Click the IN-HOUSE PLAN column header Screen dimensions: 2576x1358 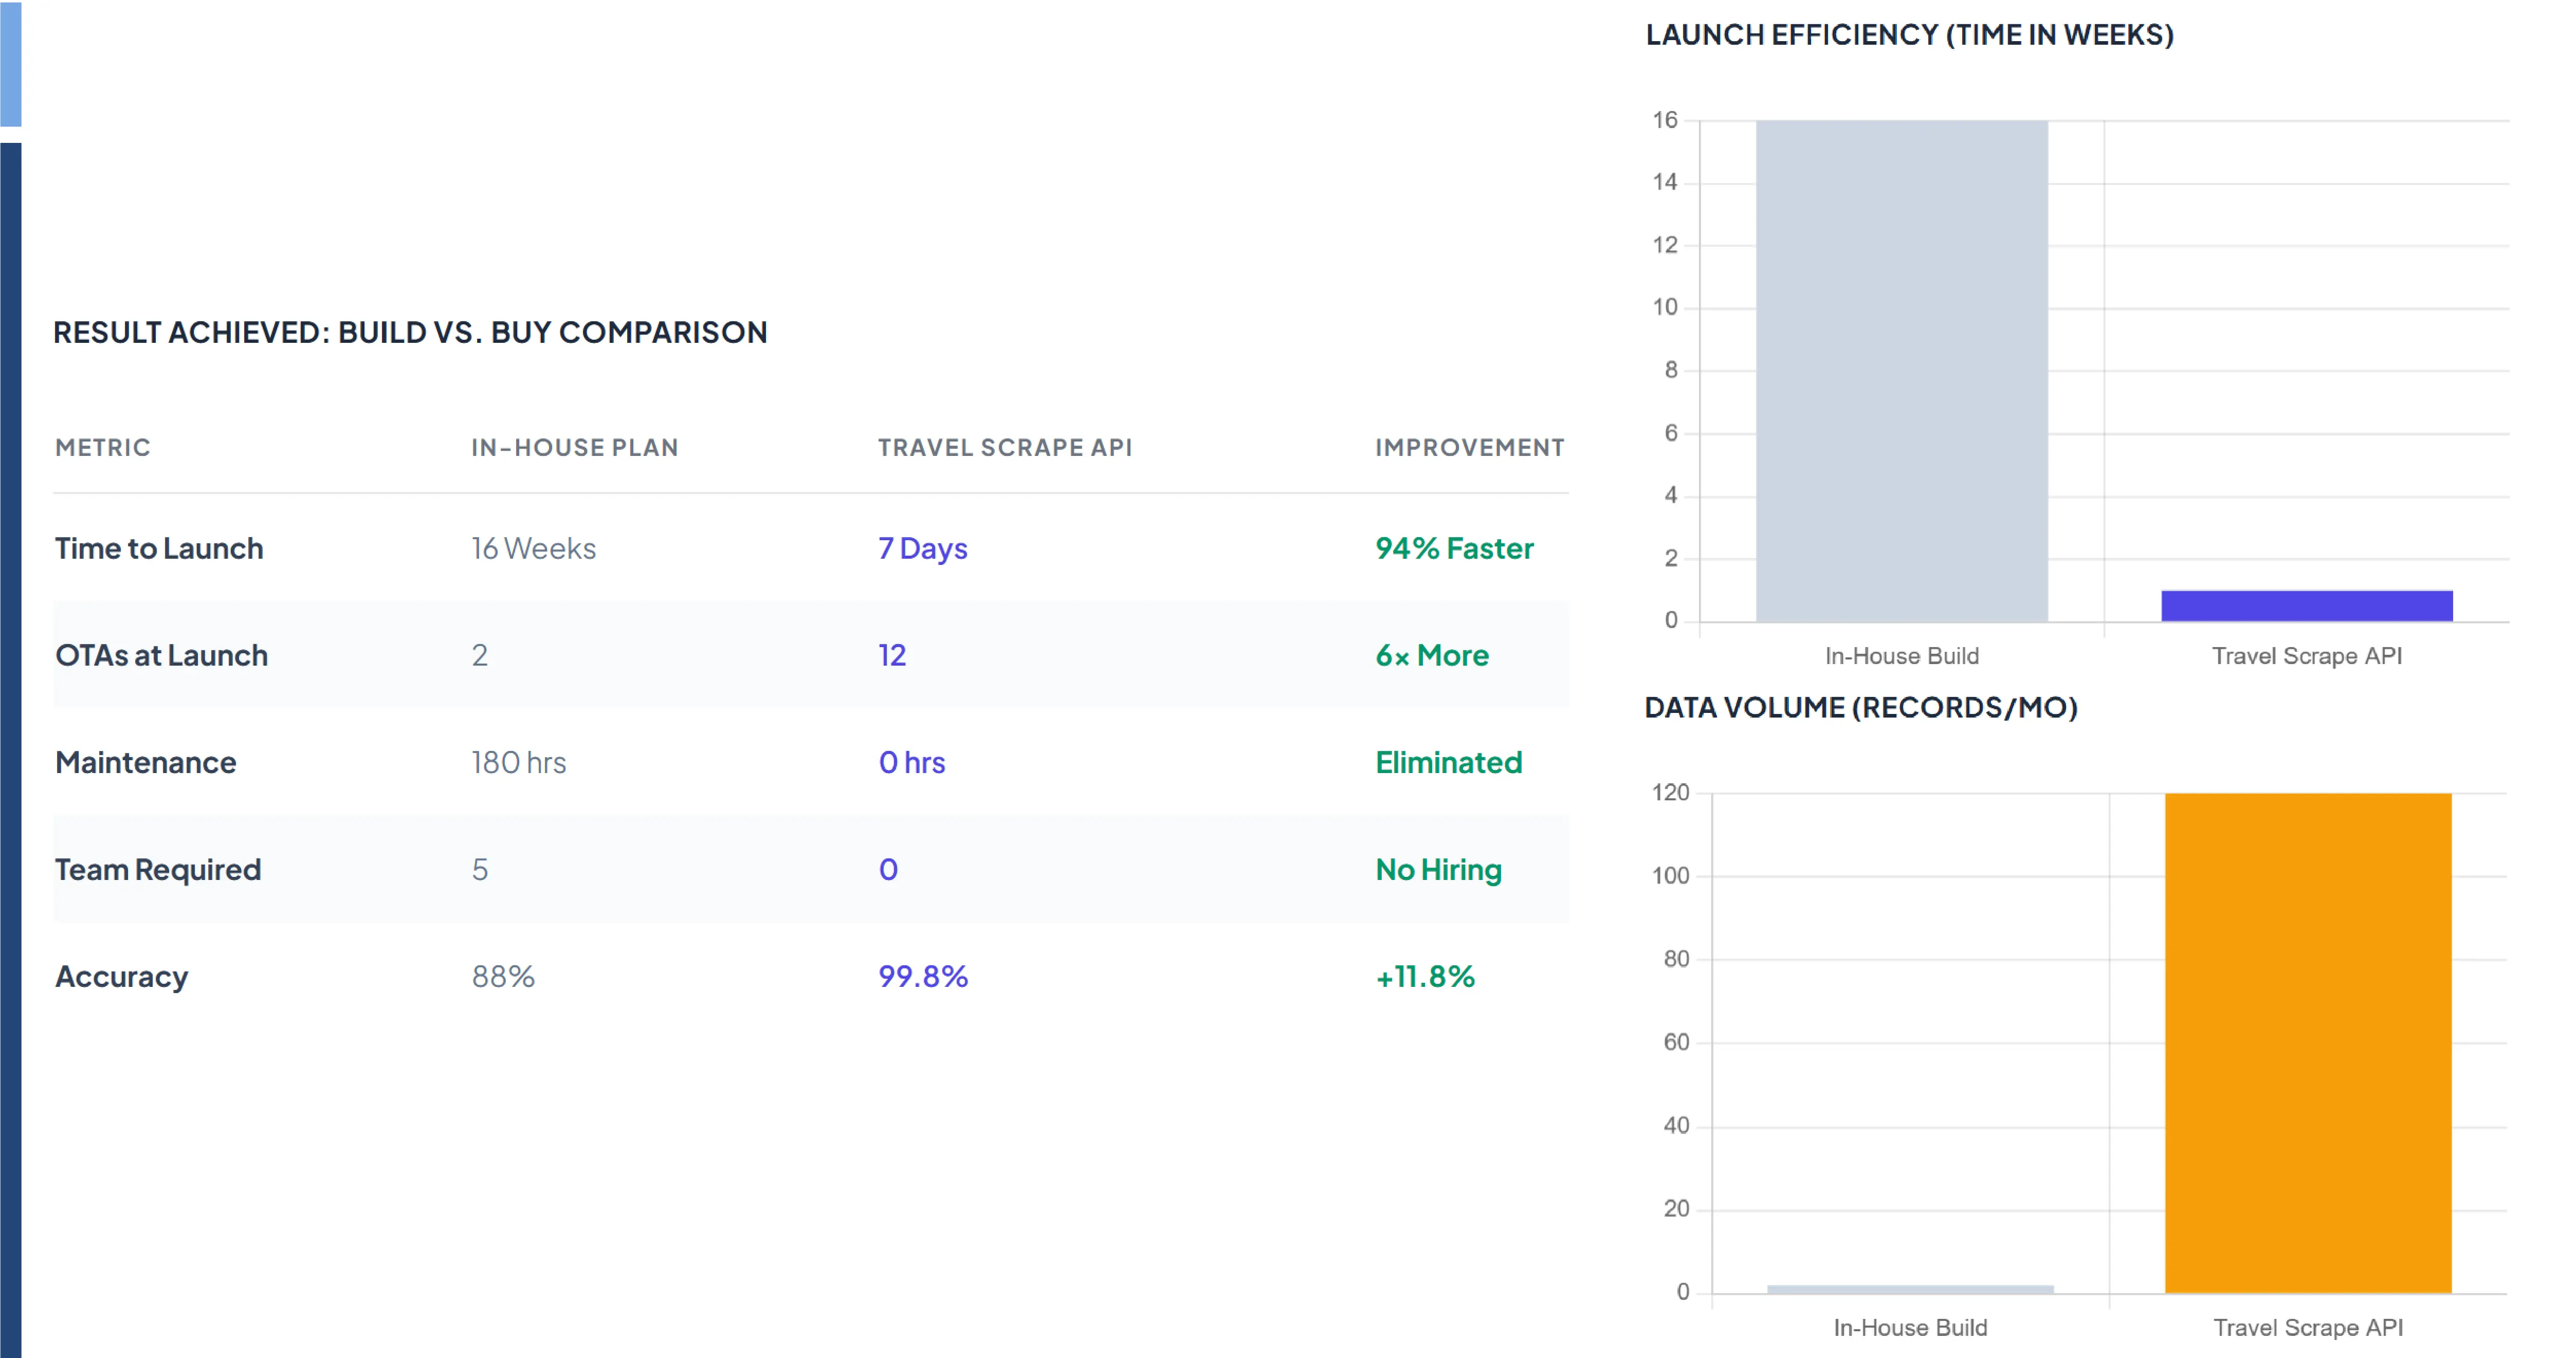[575, 447]
